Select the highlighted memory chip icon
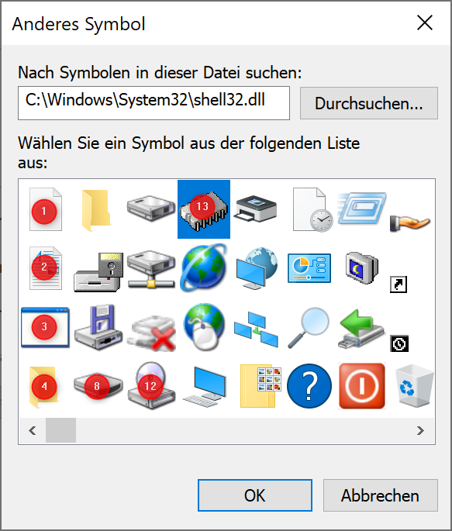Image resolution: width=452 pixels, height=531 pixels. pyautogui.click(x=204, y=209)
